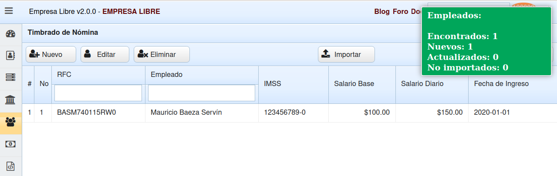Click Eliminar to delete employee

[162, 54]
